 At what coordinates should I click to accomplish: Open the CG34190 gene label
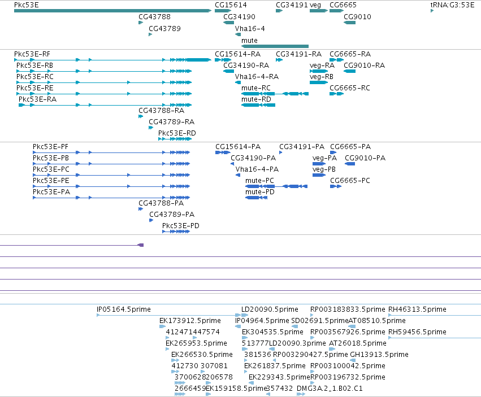(239, 17)
